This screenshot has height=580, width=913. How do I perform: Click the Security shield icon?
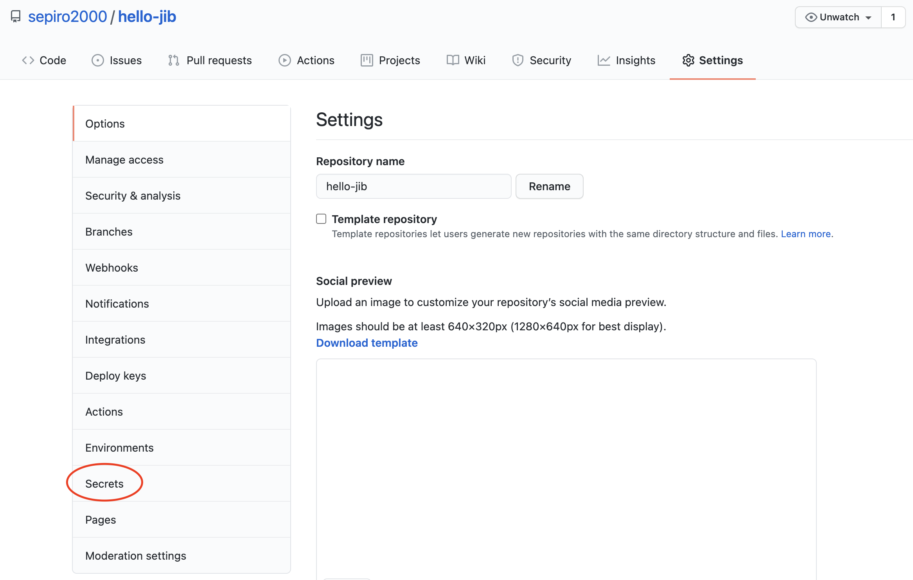[x=518, y=60]
